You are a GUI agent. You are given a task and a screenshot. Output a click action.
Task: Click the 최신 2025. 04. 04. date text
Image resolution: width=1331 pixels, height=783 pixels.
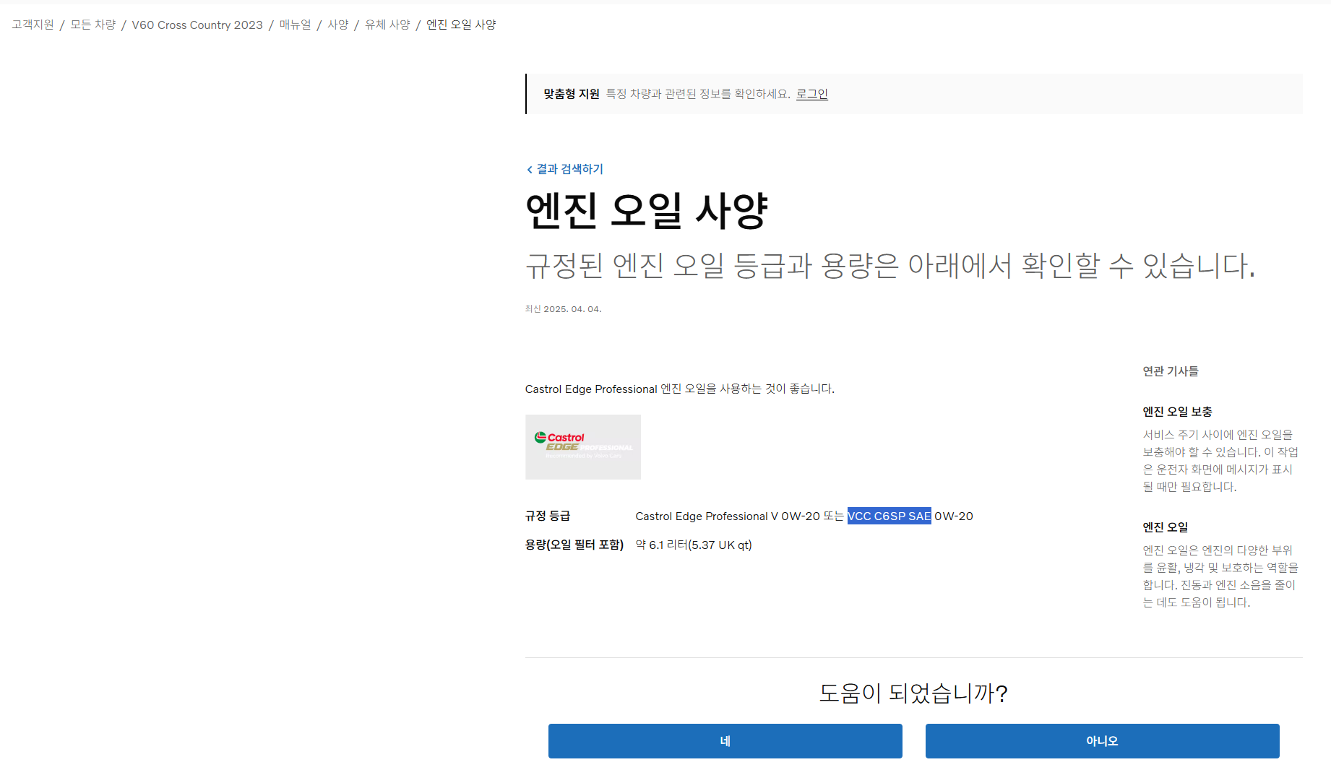click(563, 309)
